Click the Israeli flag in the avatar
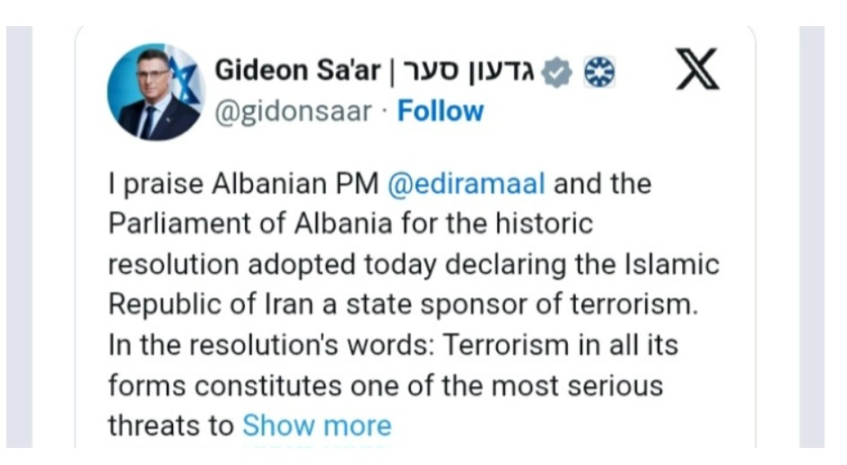This screenshot has width=847, height=465. [x=187, y=76]
